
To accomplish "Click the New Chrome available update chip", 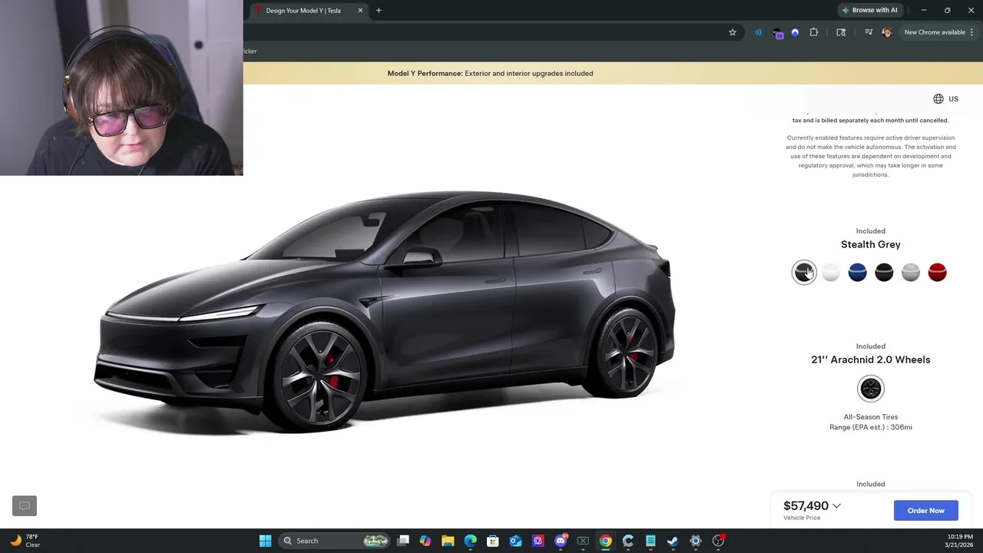I will coord(934,32).
